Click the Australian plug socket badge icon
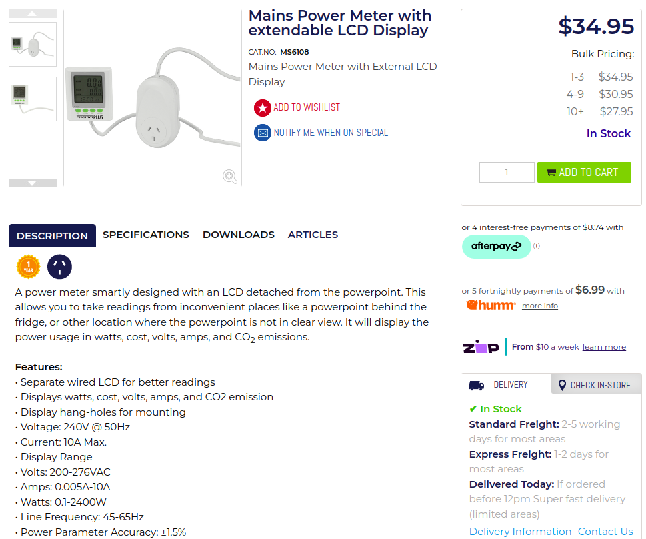Viewport: 646px width, 539px height. point(60,267)
